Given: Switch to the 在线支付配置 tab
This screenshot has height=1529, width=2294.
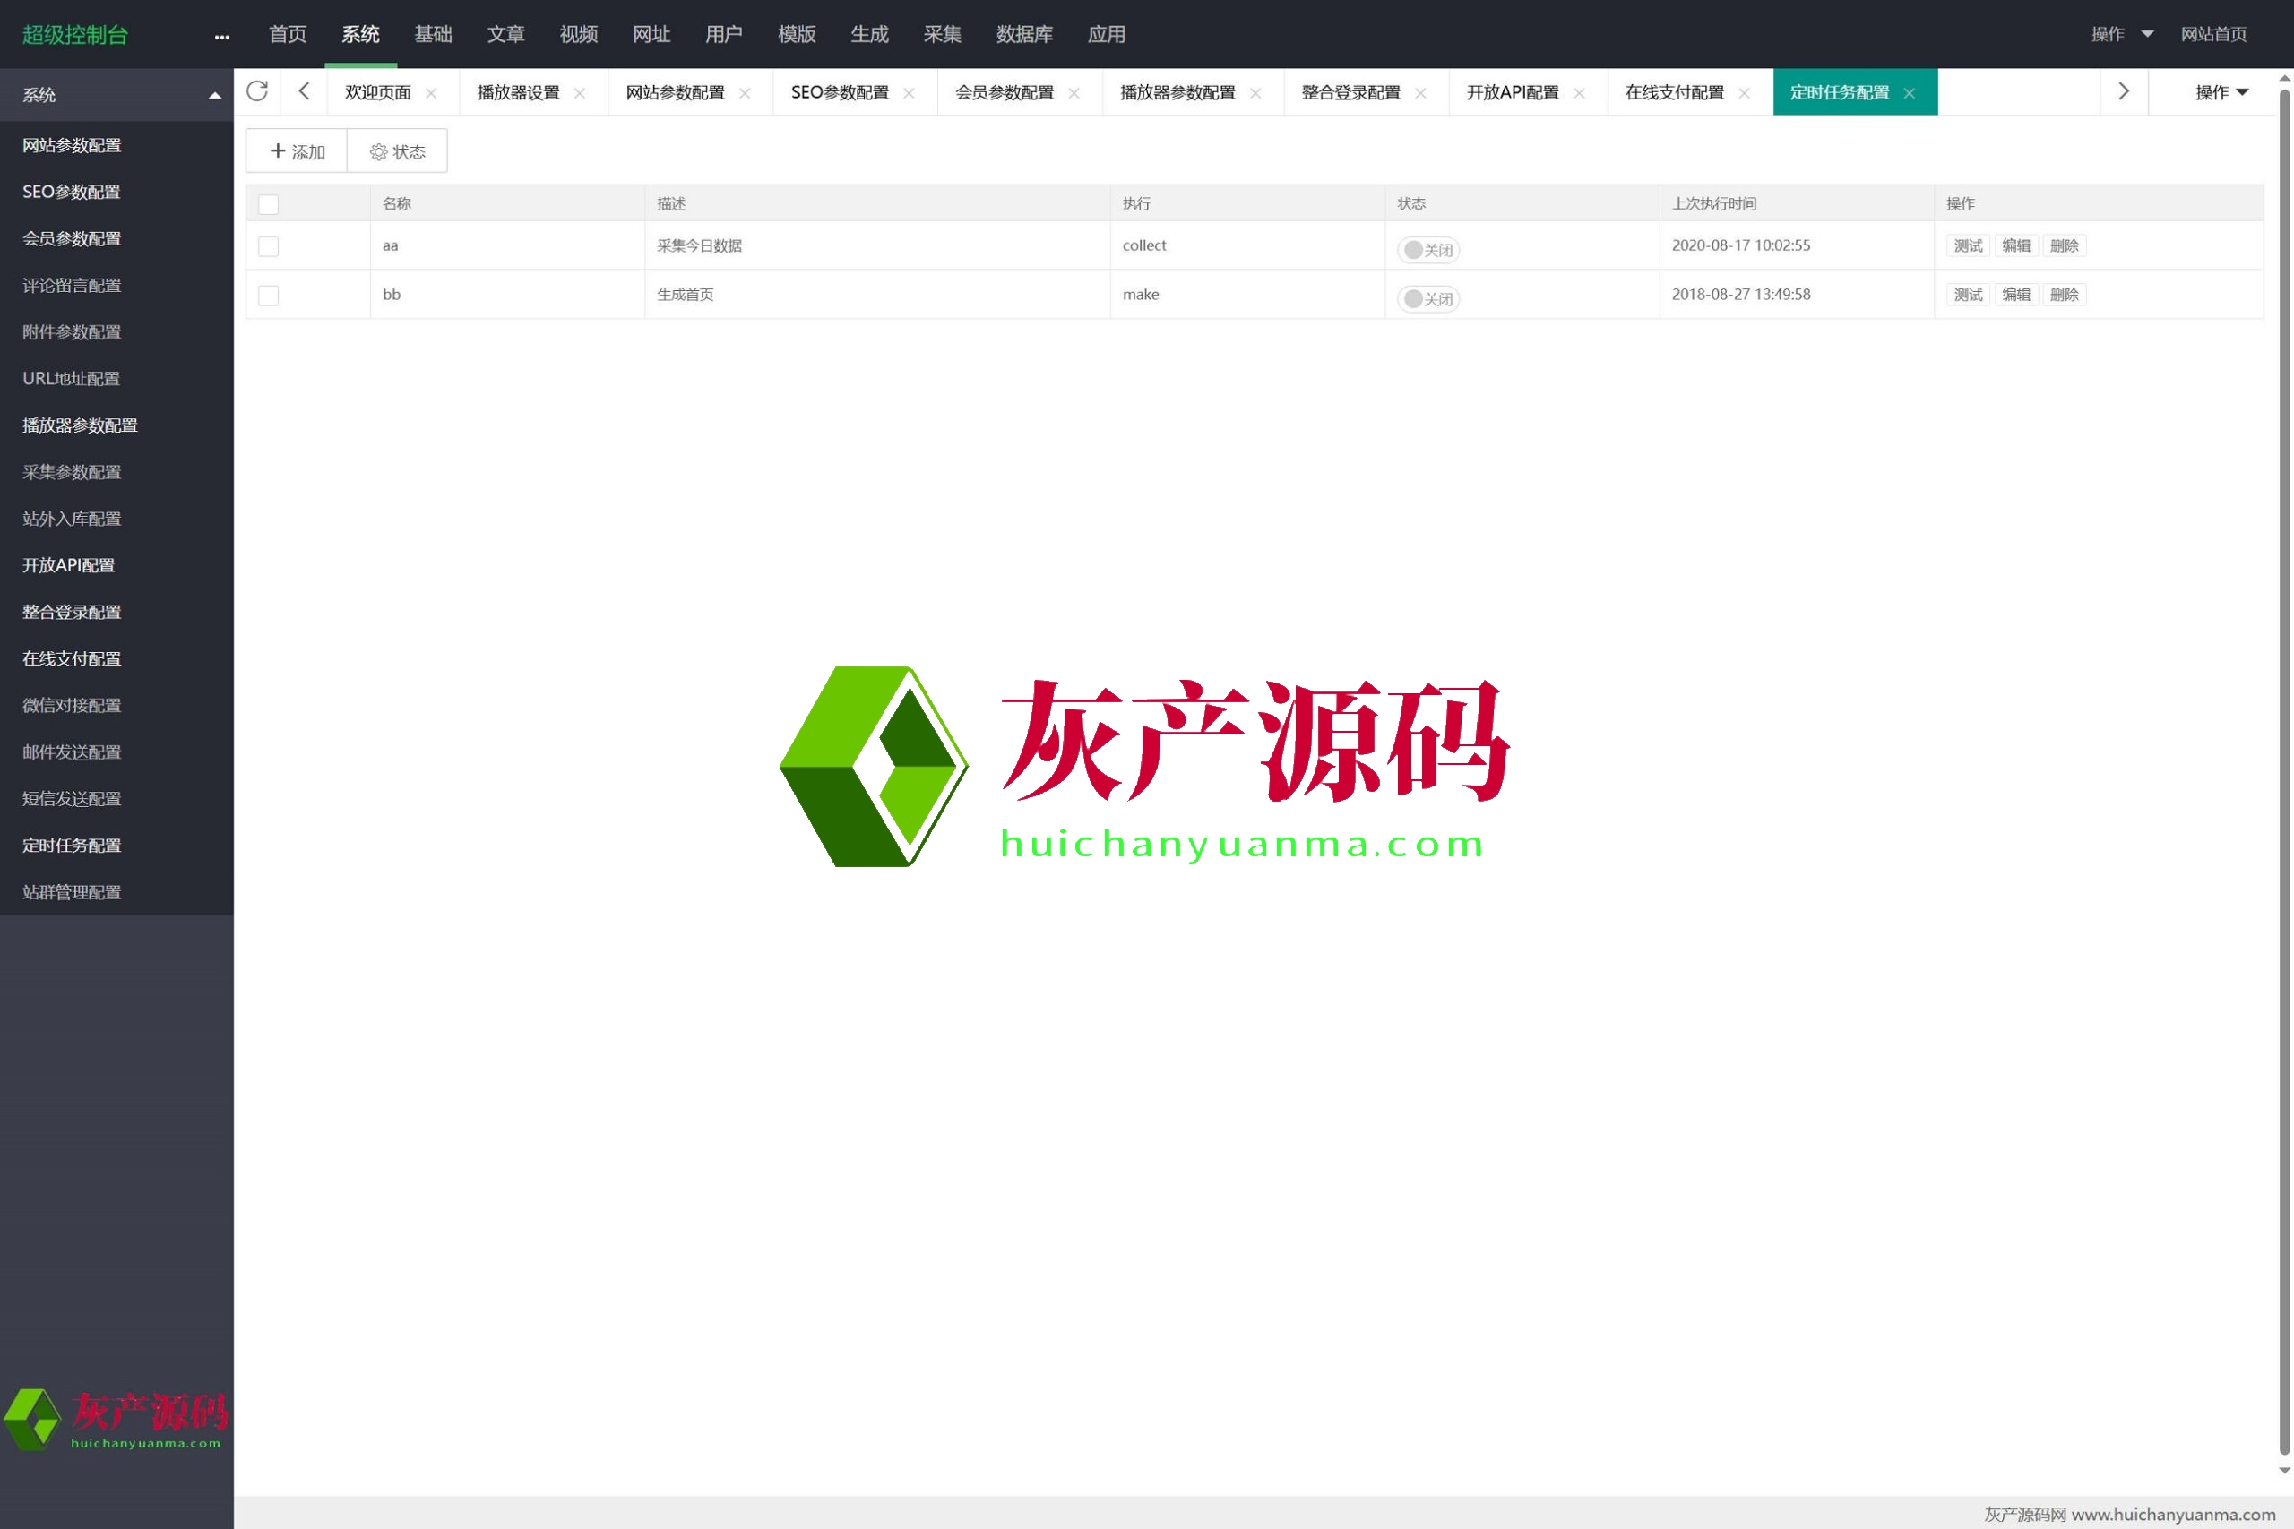Looking at the screenshot, I should click(1674, 92).
